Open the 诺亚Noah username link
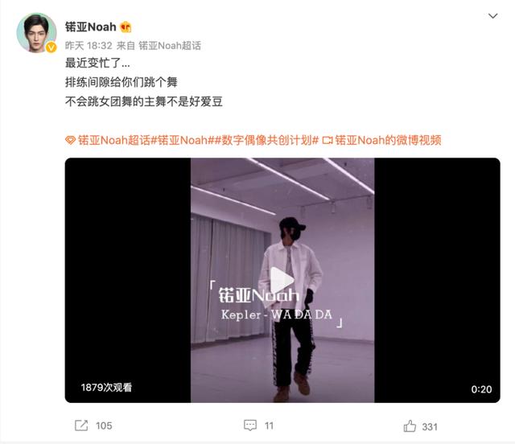 tap(91, 27)
